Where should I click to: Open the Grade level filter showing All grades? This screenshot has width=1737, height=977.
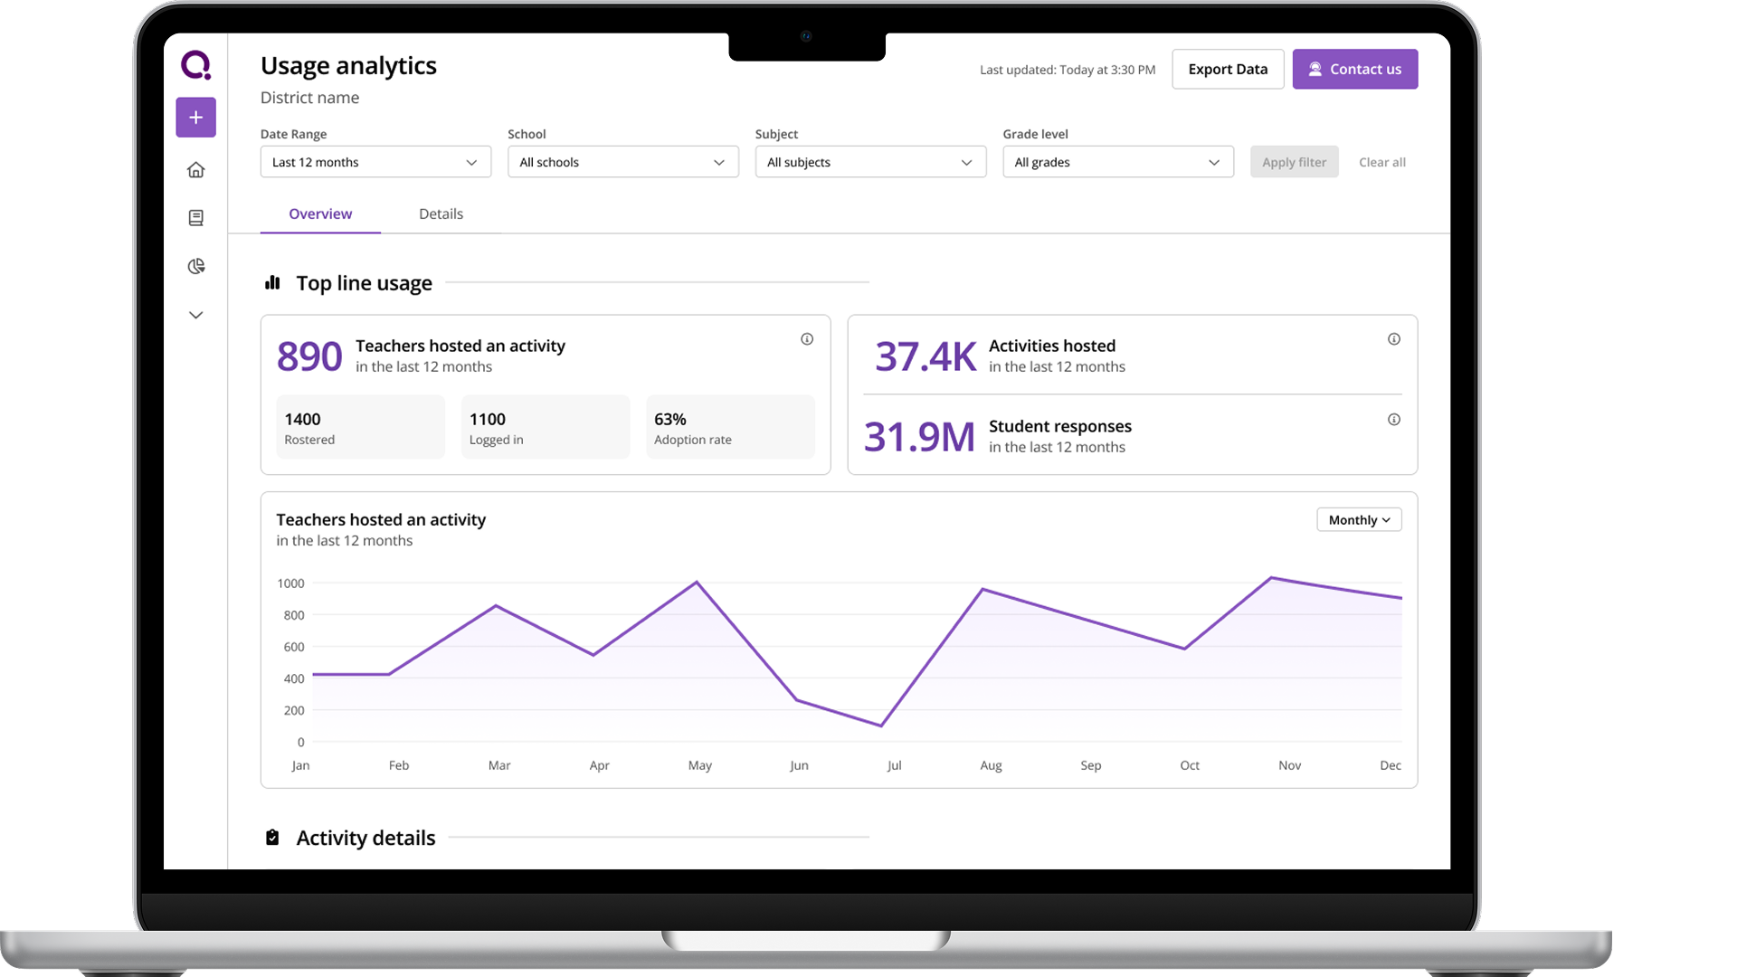[1117, 162]
